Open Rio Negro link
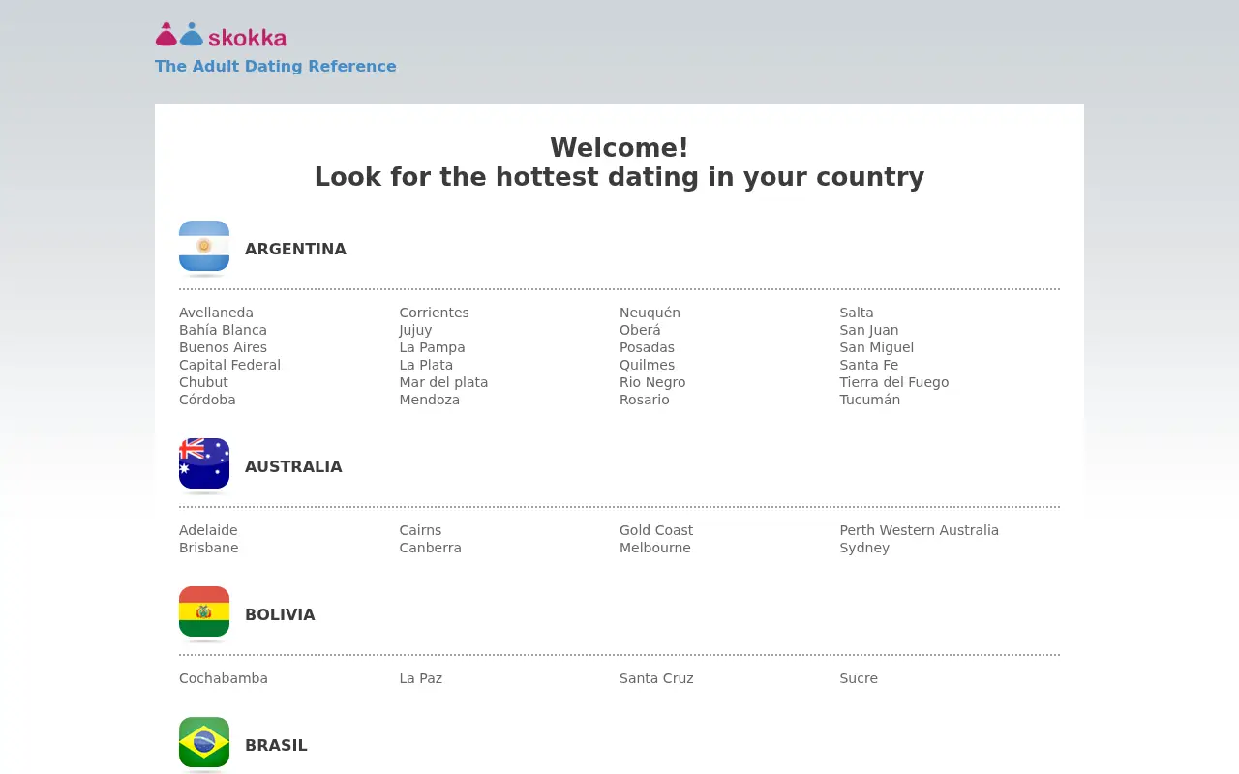Image resolution: width=1239 pixels, height=774 pixels. (x=652, y=382)
